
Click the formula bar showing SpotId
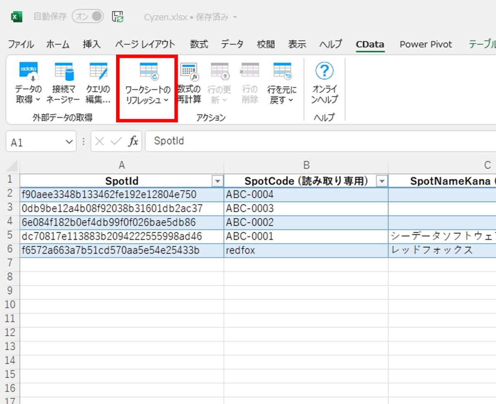click(x=320, y=141)
